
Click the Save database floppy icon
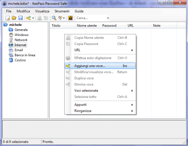21,18
